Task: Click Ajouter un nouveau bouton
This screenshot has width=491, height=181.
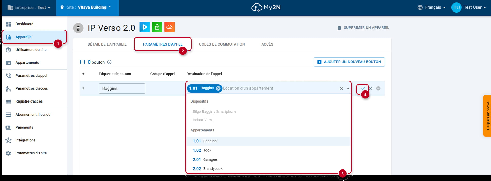Action: click(x=349, y=62)
